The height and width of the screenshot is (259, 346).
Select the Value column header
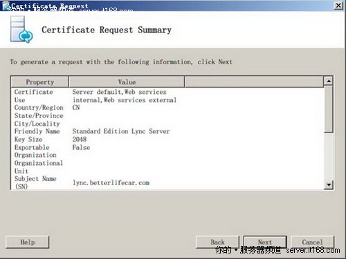(127, 82)
